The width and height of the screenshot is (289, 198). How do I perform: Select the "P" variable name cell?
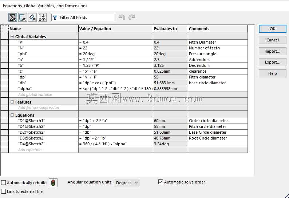[x=44, y=42]
